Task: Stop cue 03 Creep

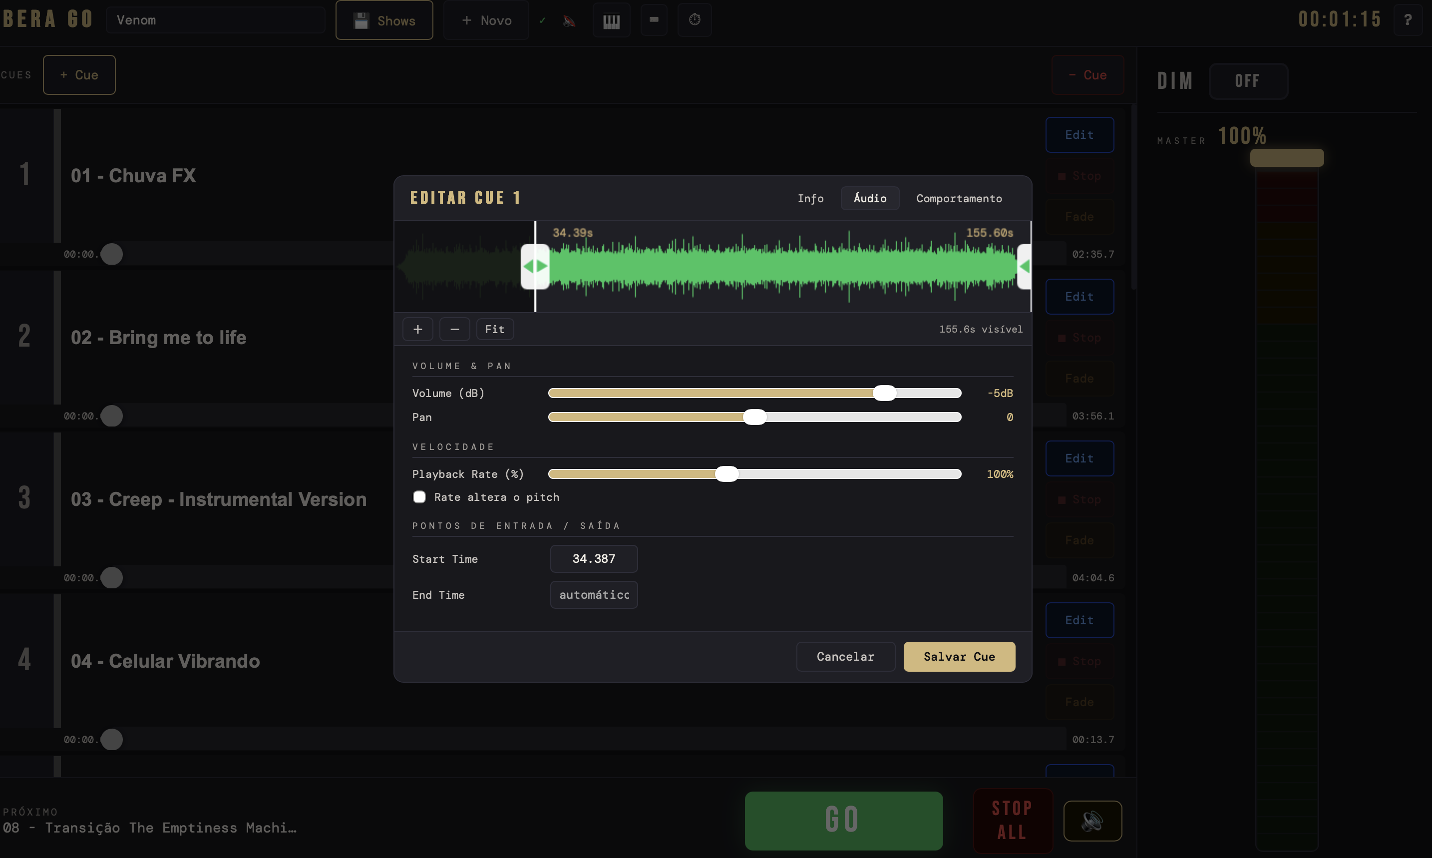Action: pyautogui.click(x=1079, y=499)
